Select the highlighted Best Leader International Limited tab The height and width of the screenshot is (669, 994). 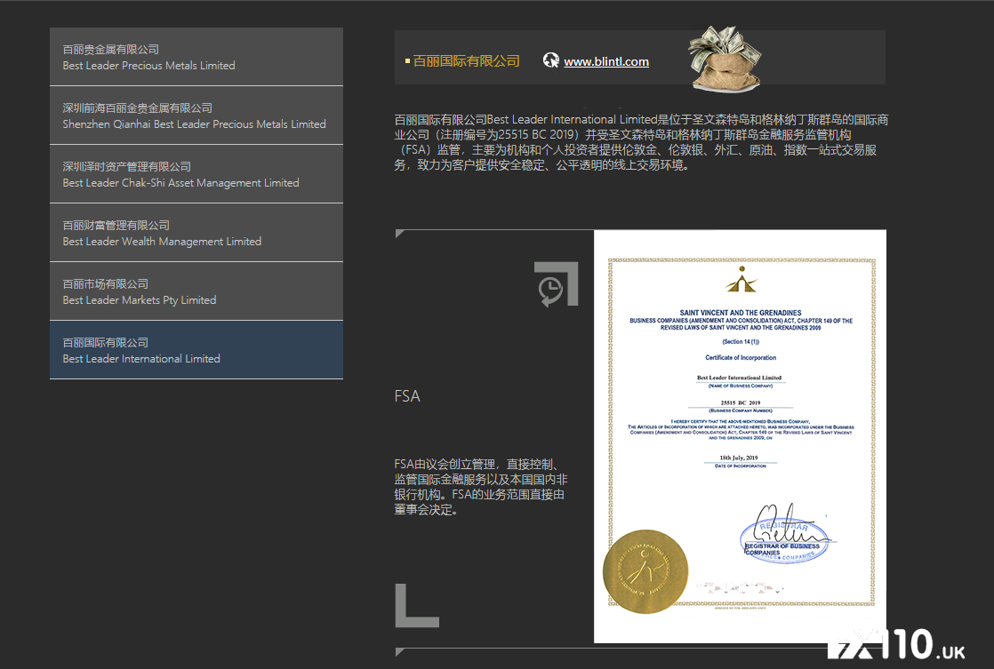click(x=196, y=350)
